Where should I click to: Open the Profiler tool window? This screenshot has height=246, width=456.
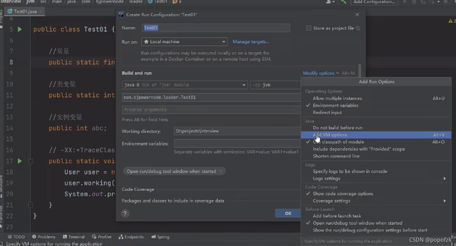(102, 237)
